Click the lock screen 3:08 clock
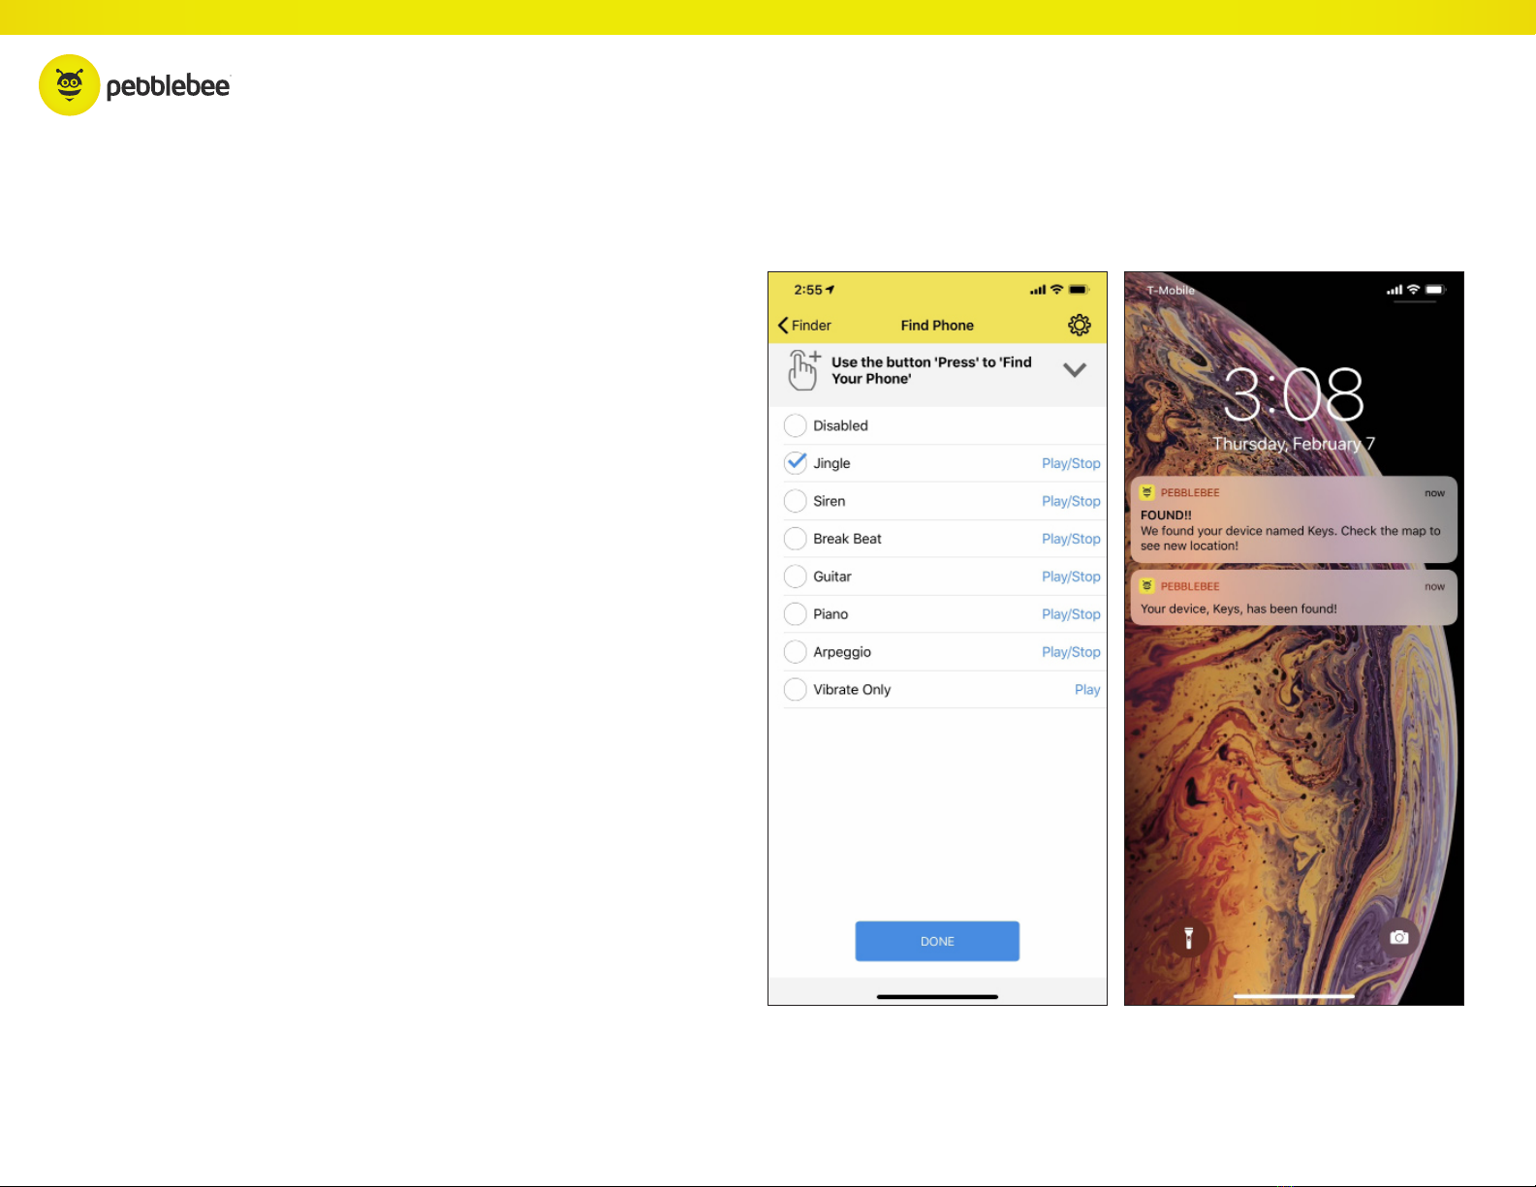1536x1187 pixels. (x=1294, y=394)
